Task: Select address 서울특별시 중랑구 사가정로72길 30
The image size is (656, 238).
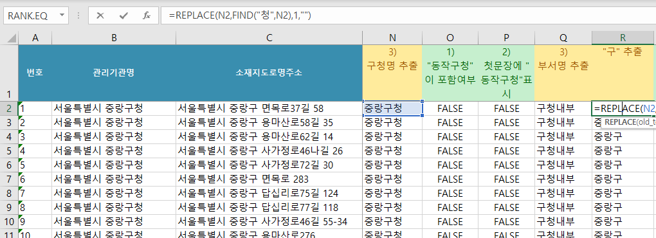Action: click(x=269, y=165)
